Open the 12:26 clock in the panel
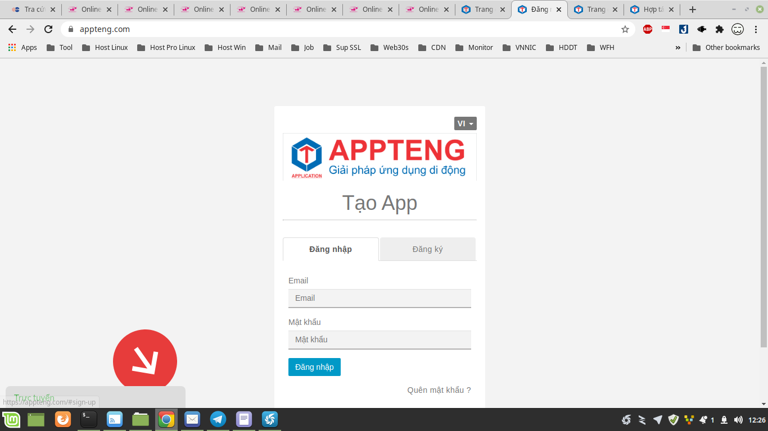The width and height of the screenshot is (768, 431). [757, 420]
